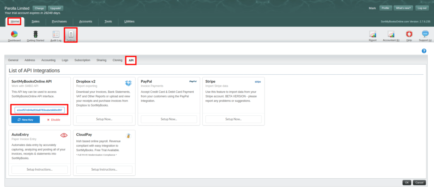
Task: Switch to the Accounting tab
Action: 48,60
